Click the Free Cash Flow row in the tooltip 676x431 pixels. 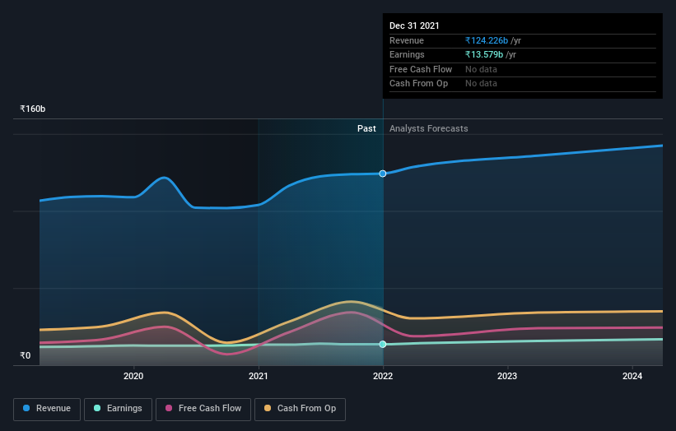point(523,69)
